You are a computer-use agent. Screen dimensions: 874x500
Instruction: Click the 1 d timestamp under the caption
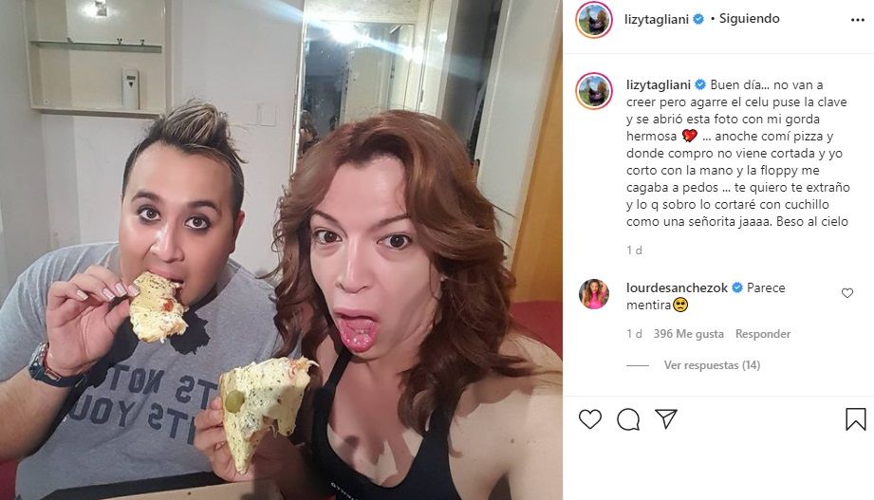634,250
